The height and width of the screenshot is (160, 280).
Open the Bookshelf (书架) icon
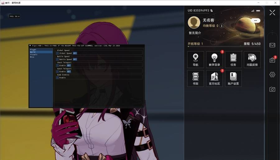pos(196,79)
